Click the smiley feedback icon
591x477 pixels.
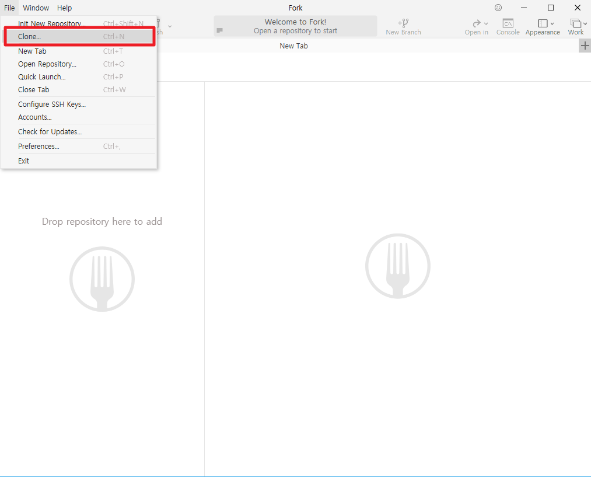tap(498, 8)
